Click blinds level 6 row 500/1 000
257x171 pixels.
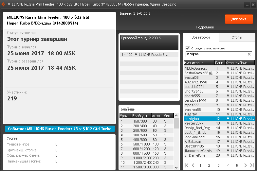147,144
